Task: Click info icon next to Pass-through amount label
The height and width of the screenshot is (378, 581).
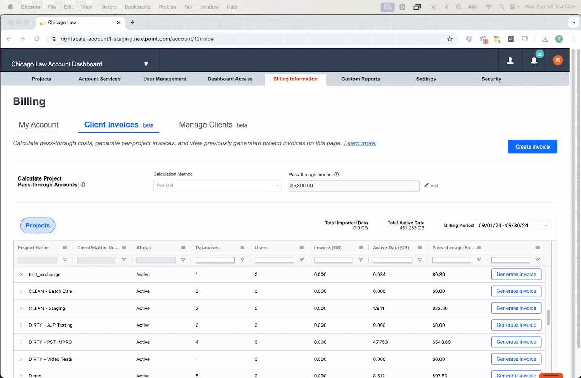Action: (337, 175)
